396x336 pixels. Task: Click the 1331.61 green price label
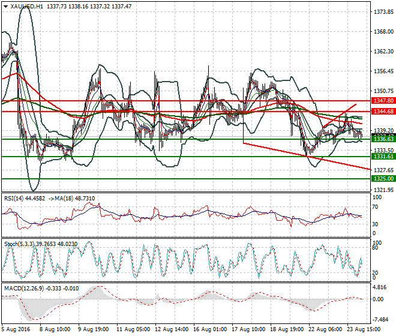coord(382,157)
